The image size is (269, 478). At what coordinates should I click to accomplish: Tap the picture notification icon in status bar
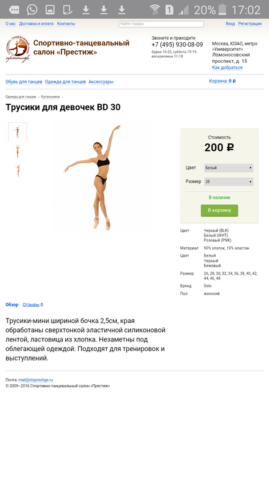tap(50, 10)
